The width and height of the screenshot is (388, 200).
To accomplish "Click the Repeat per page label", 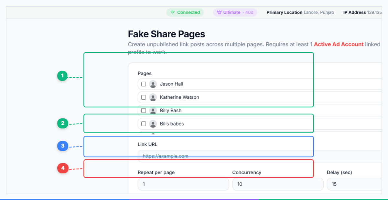I will 156,172.
